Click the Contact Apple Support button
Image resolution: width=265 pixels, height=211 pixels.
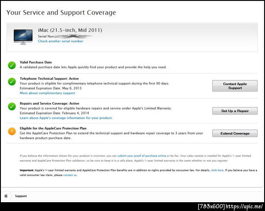point(235,86)
